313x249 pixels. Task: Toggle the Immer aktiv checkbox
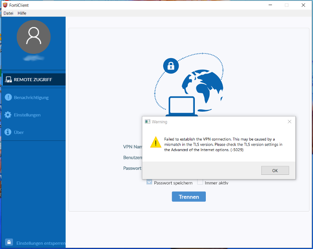click(200, 182)
